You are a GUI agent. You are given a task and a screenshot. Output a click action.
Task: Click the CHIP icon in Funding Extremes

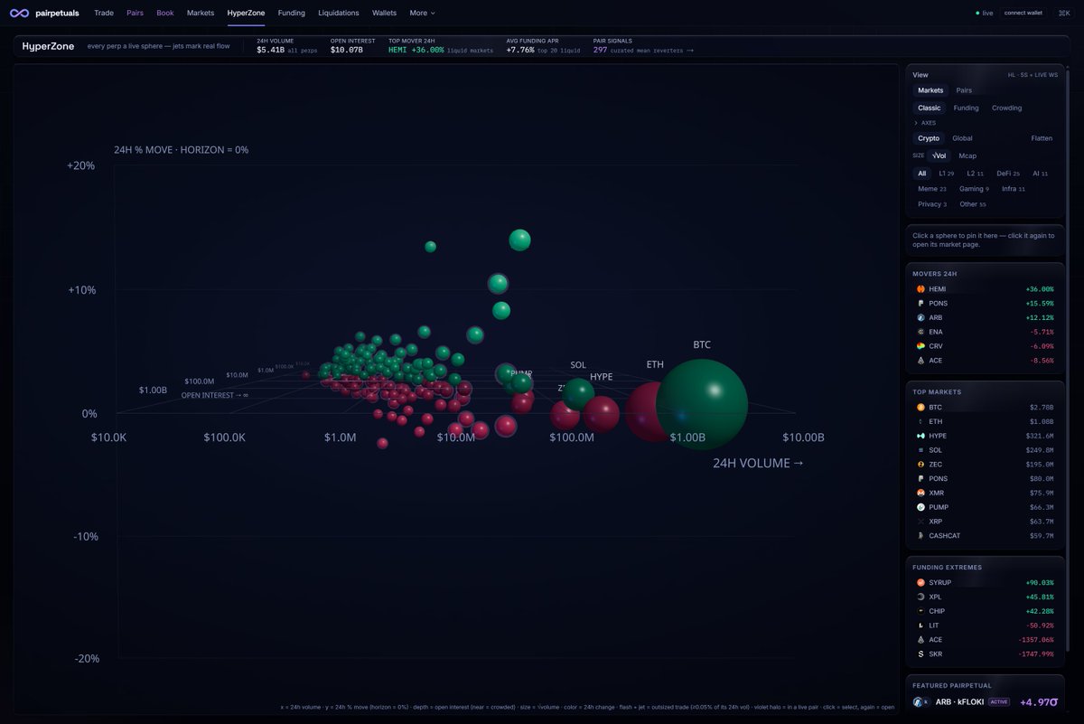pos(920,611)
